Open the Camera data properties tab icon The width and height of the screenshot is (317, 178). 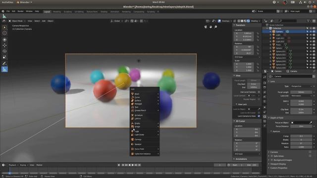(x=264, y=117)
